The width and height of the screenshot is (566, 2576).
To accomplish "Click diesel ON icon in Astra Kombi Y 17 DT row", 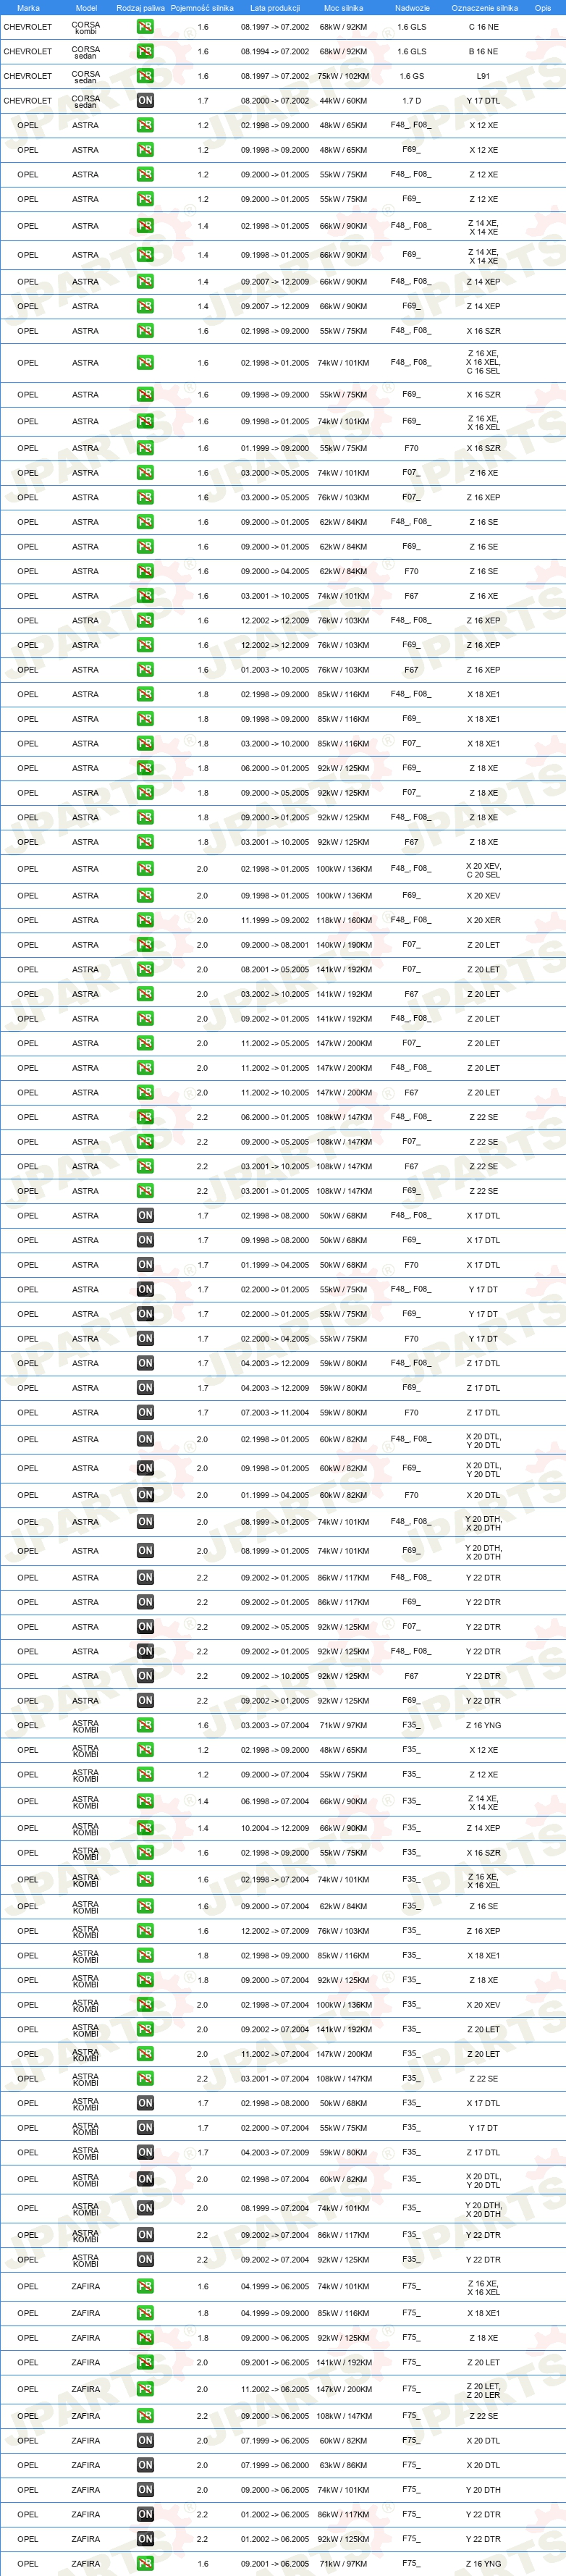I will 145,2128.
